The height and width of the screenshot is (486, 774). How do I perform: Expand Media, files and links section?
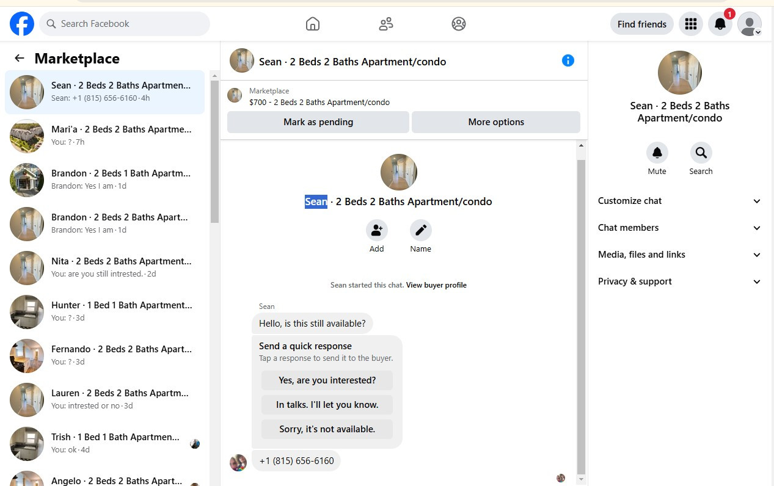(x=680, y=255)
